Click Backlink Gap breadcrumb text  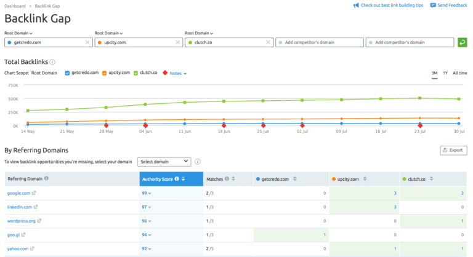coord(47,6)
